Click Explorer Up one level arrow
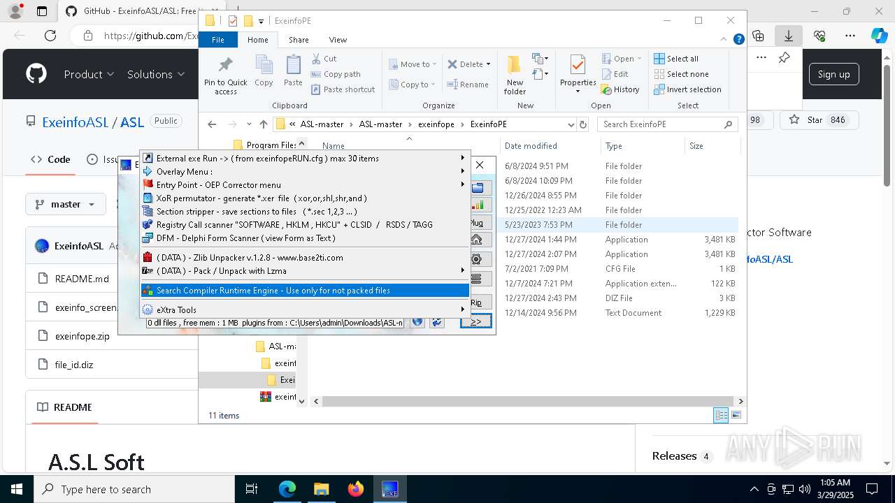Viewport: 895px width, 503px height. tap(263, 124)
